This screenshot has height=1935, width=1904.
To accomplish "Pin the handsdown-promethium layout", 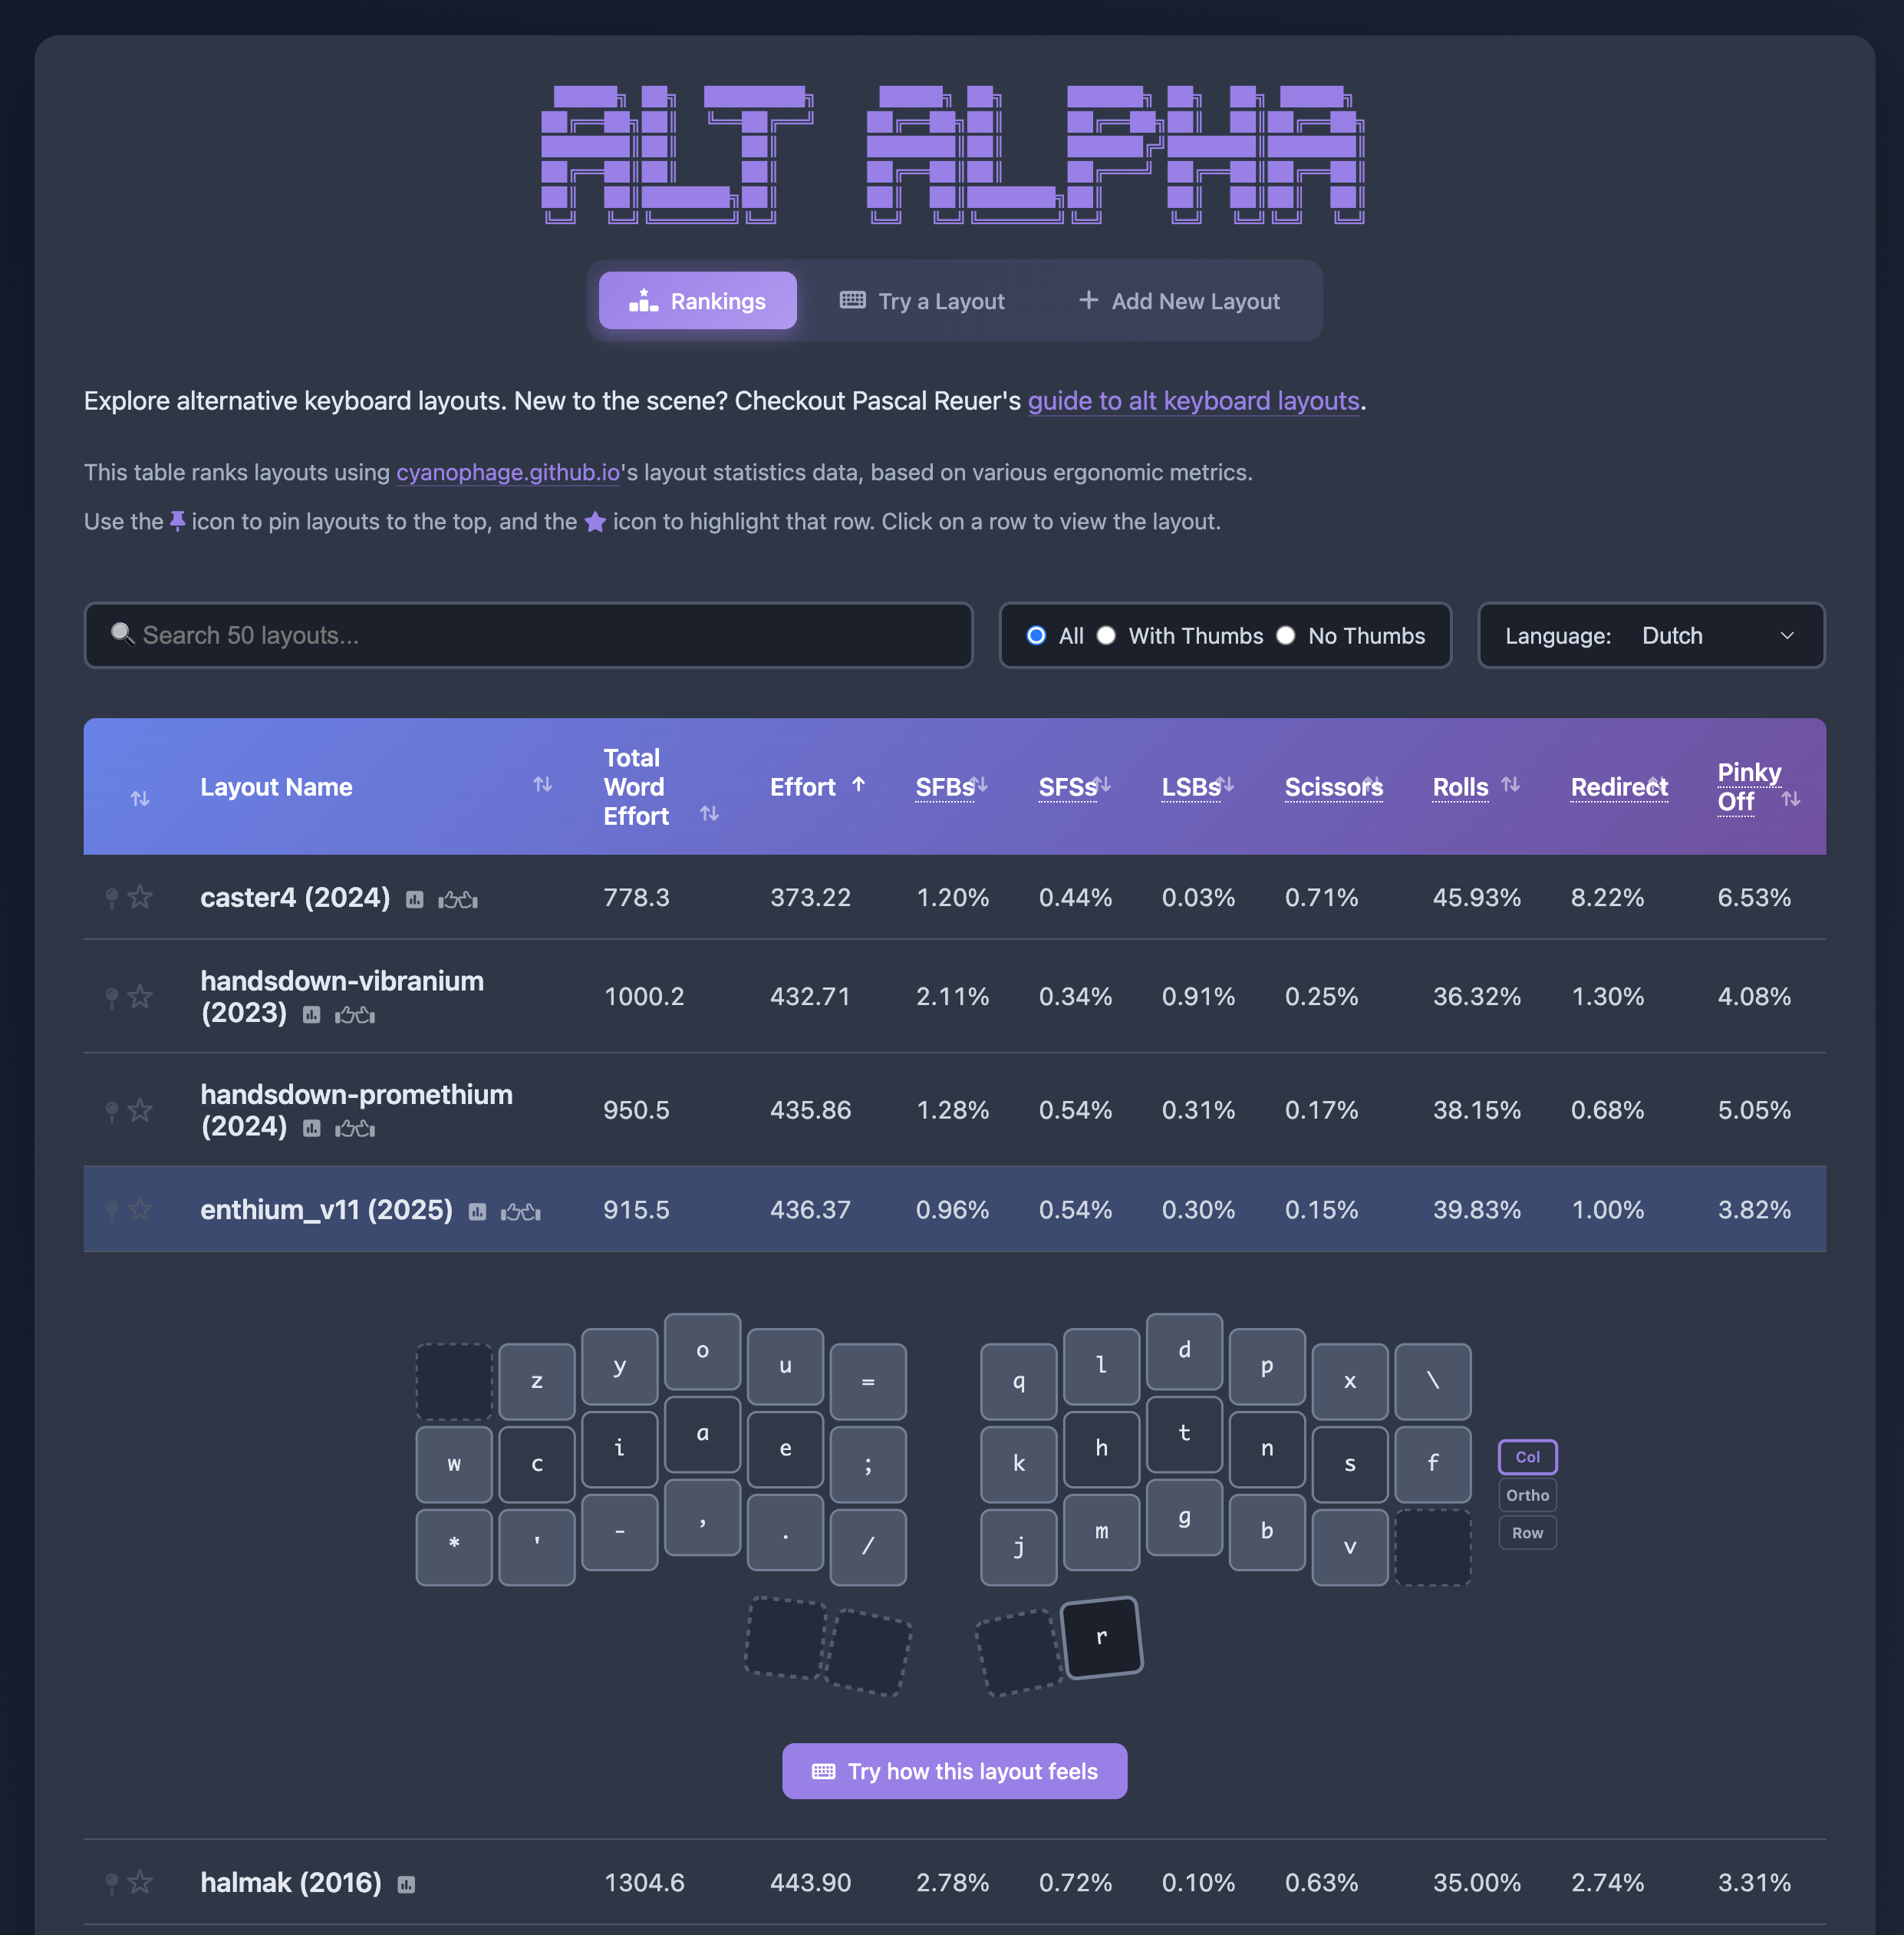I will [x=112, y=1110].
